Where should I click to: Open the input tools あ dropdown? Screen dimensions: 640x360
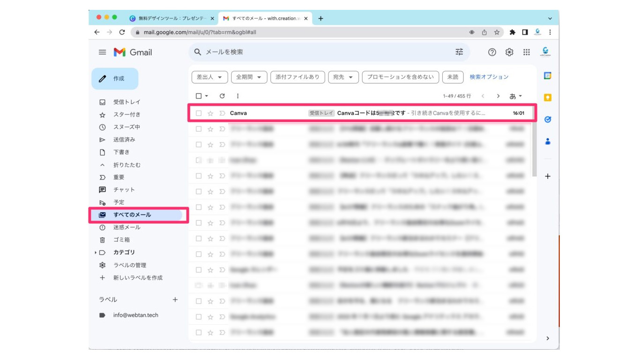[x=515, y=96]
